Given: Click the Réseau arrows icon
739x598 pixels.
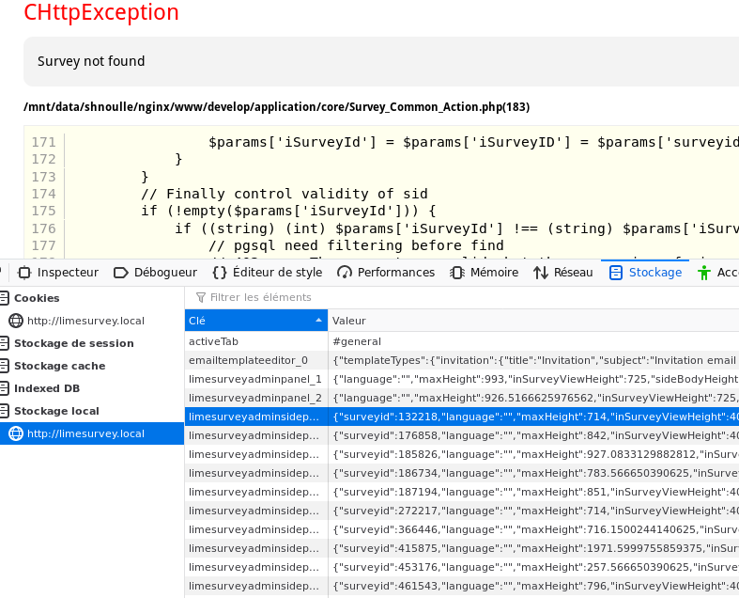Looking at the screenshot, I should 541,273.
